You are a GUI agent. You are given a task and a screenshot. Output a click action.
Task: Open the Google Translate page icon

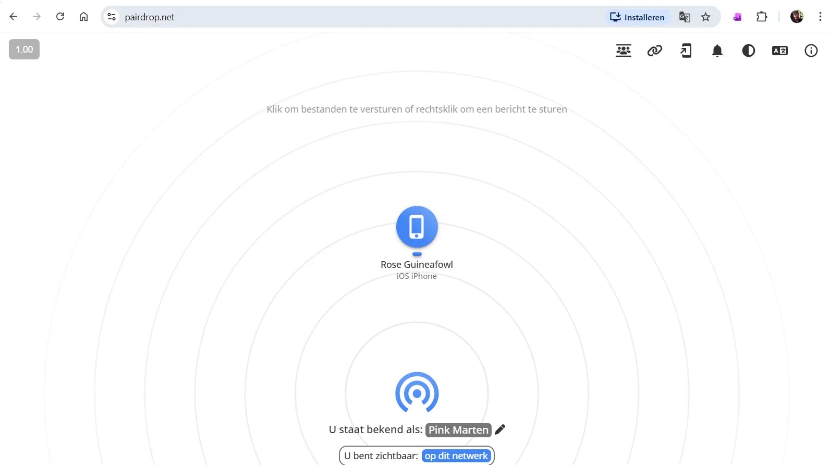(x=685, y=17)
